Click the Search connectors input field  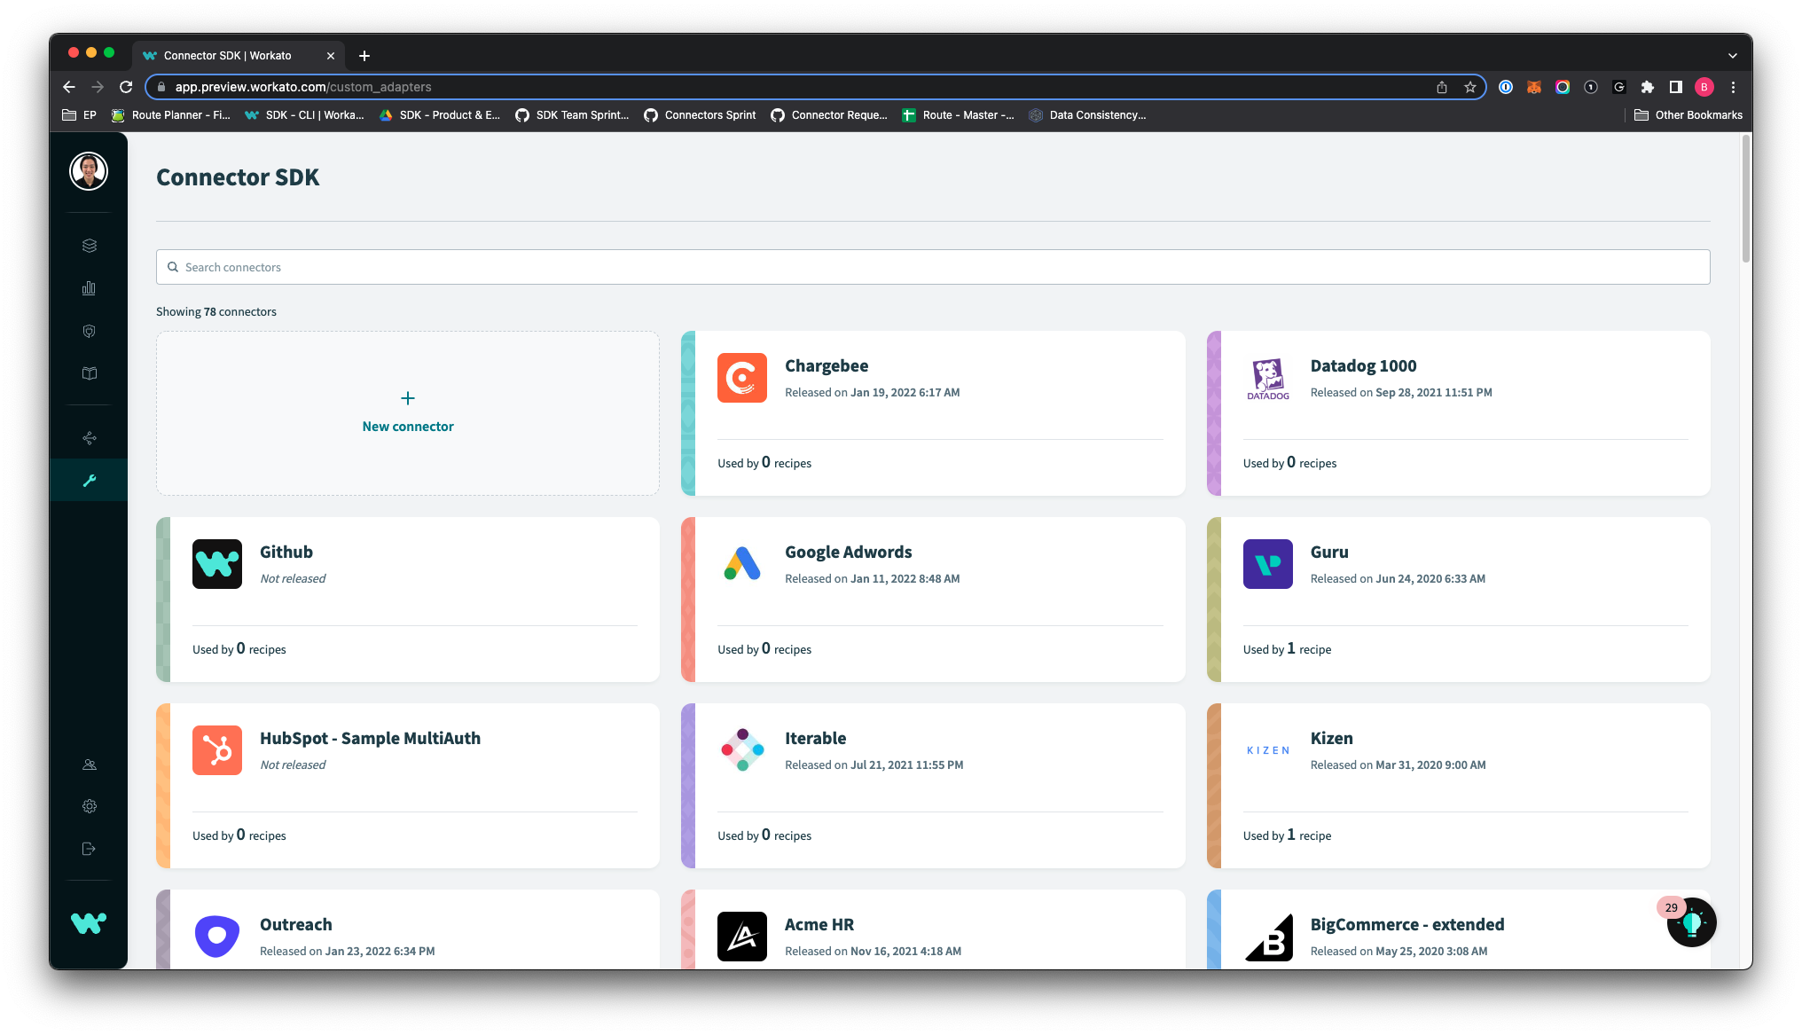(x=932, y=267)
